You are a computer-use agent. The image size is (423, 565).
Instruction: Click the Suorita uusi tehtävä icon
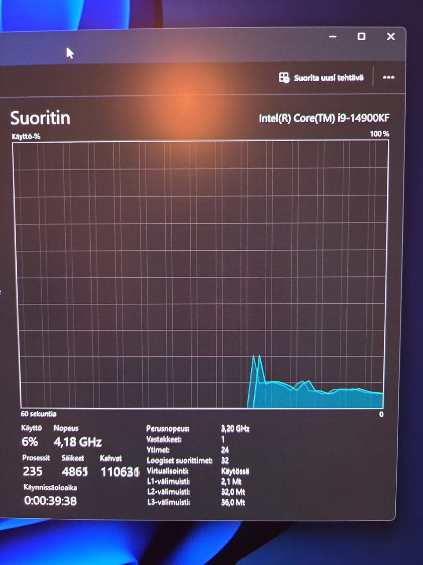284,78
